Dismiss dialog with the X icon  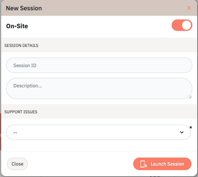click(189, 8)
